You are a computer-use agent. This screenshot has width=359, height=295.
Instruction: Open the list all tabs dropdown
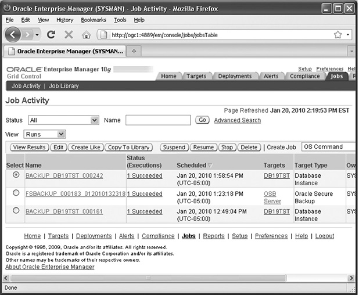pyautogui.click(x=351, y=51)
